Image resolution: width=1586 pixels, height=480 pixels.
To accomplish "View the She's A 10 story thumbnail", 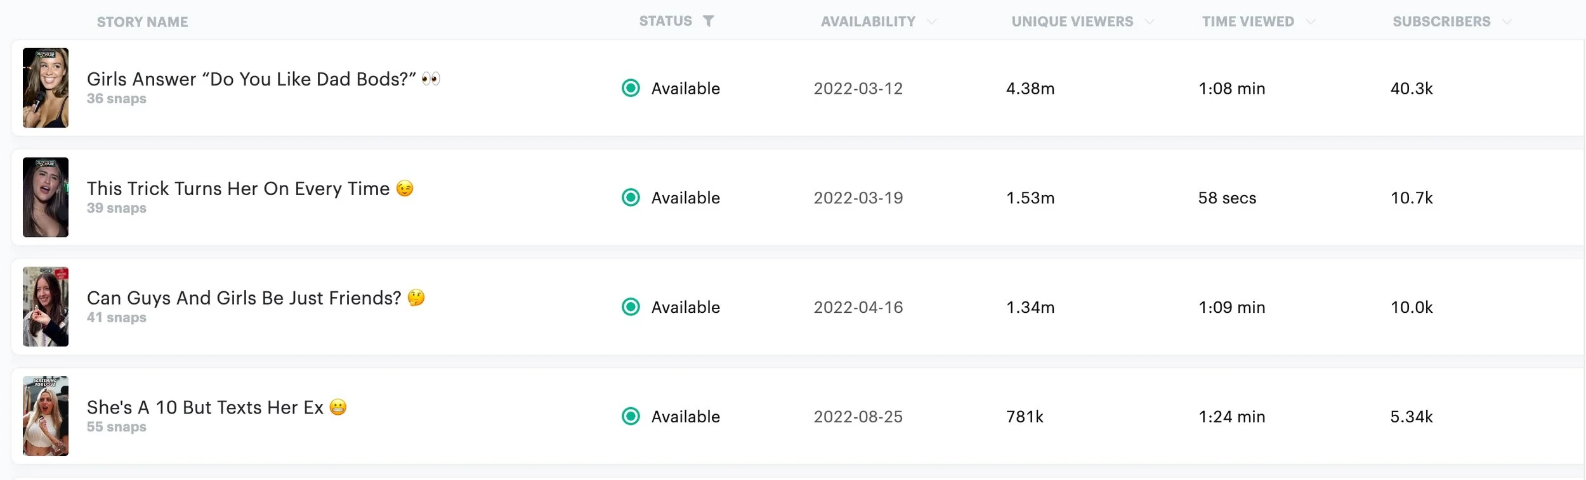I will pyautogui.click(x=46, y=417).
